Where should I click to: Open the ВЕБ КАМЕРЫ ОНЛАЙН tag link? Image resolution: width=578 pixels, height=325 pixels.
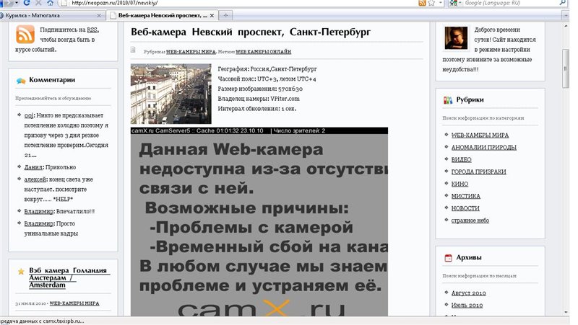264,52
